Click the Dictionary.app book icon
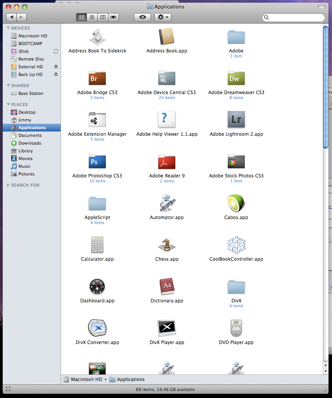 tap(167, 286)
